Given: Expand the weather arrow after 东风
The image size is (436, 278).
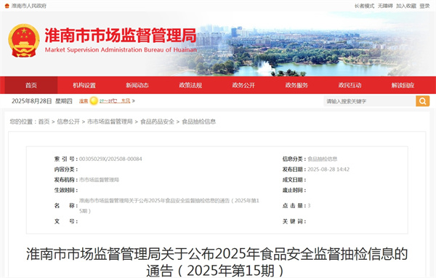Looking at the screenshot, I should pyautogui.click(x=134, y=101).
